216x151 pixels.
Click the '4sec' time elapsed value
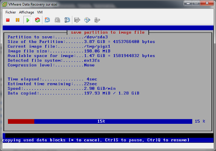click(92, 79)
